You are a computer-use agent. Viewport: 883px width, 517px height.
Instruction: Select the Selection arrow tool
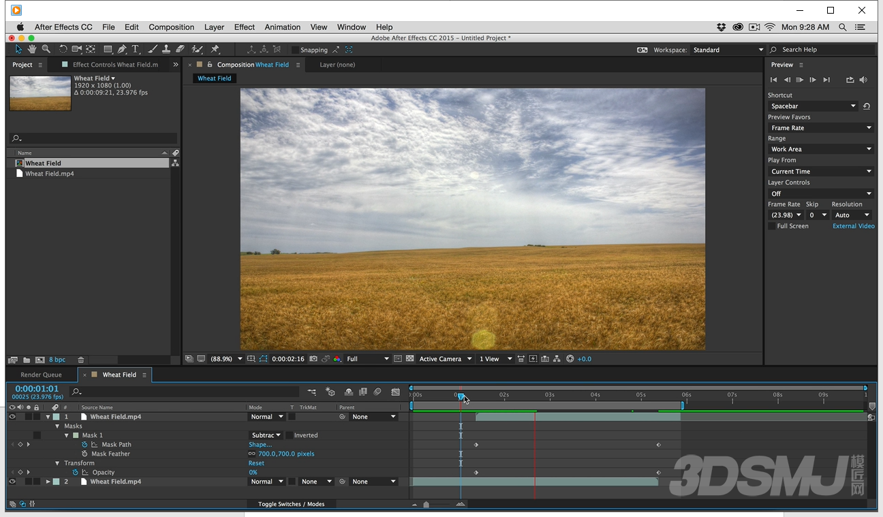point(18,49)
